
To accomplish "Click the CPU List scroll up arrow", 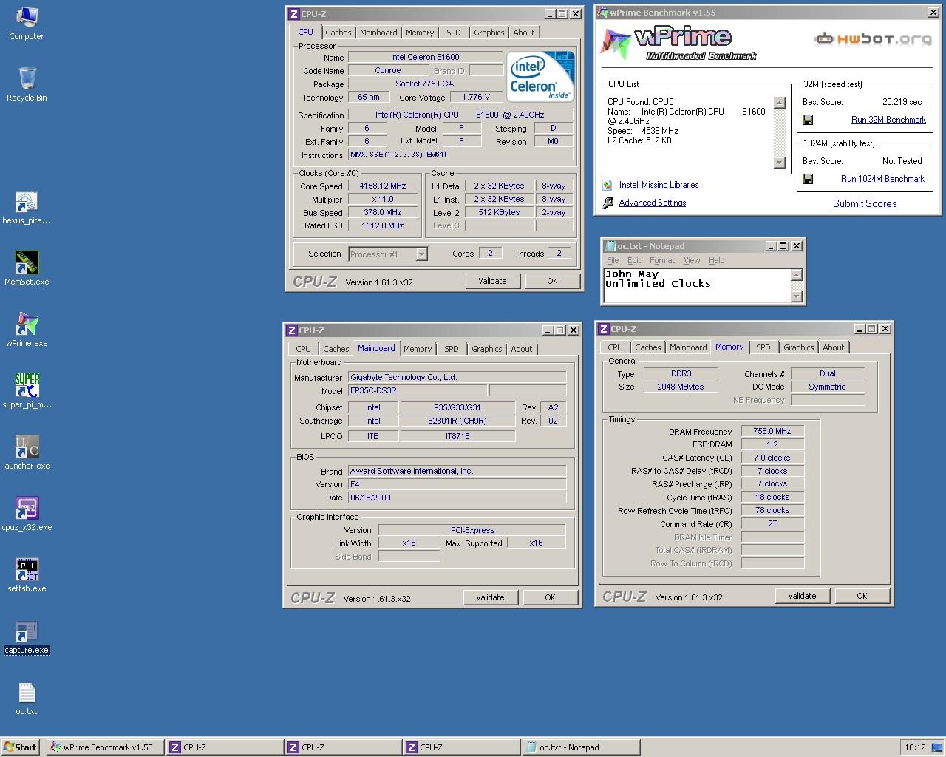I will tap(780, 103).
